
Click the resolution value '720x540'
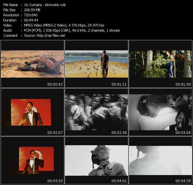point(31,15)
